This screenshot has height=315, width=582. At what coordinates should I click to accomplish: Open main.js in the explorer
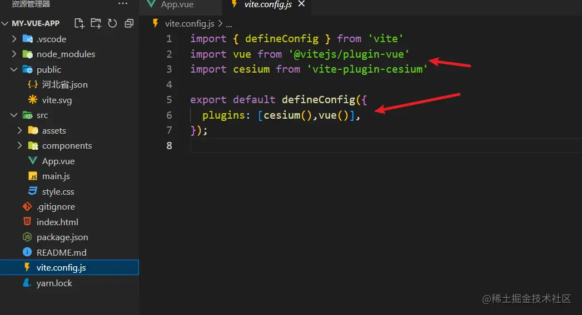click(56, 176)
